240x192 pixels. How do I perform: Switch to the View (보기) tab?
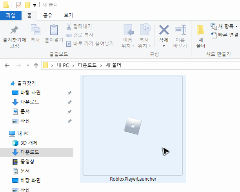tap(68, 15)
